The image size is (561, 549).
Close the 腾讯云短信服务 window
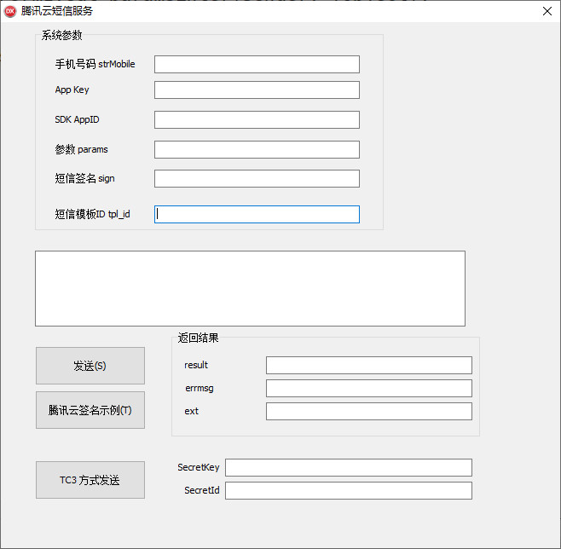(x=547, y=11)
